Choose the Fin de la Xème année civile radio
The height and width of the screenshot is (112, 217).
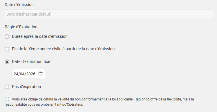coord(7,49)
